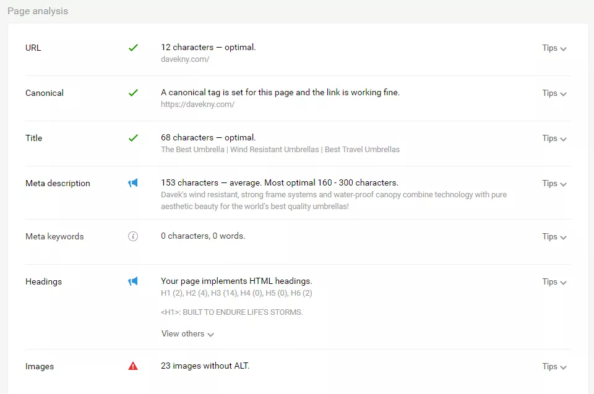Viewport: 594px width, 394px height.
Task: Click the red warning triangle beside Images
Action: tap(133, 366)
